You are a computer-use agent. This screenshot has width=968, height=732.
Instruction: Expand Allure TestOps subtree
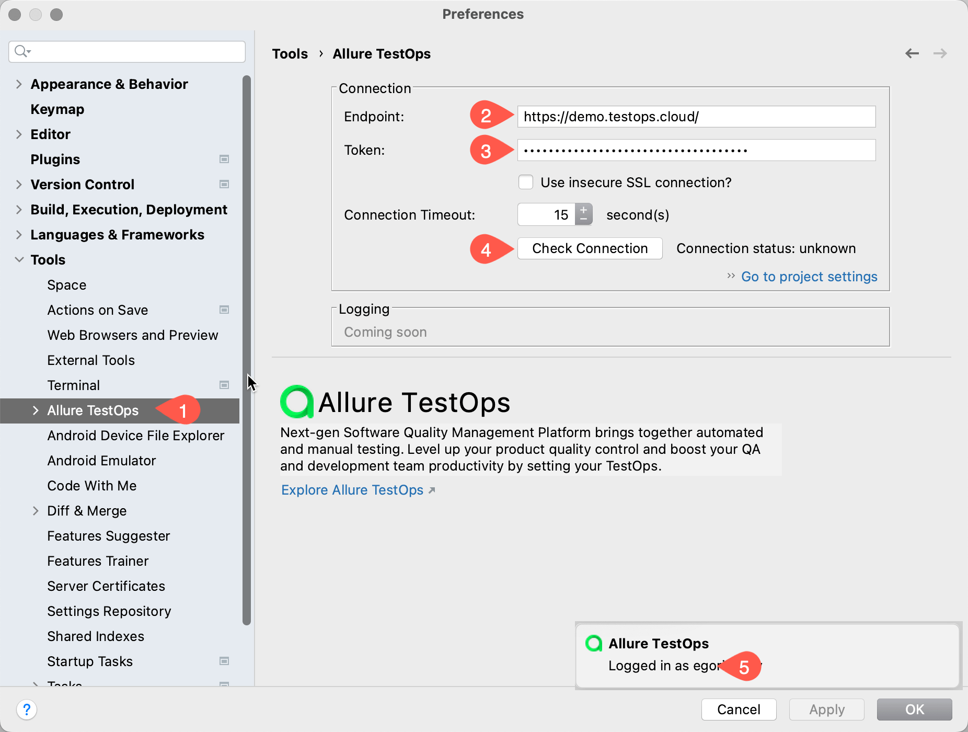click(36, 410)
